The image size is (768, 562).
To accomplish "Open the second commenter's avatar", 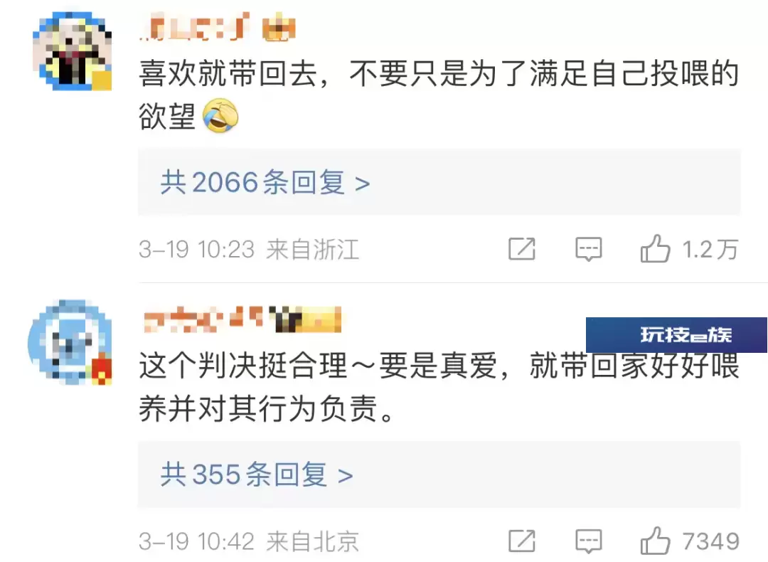I will [70, 342].
